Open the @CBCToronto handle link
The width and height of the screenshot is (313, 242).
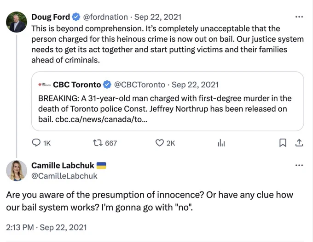click(139, 85)
